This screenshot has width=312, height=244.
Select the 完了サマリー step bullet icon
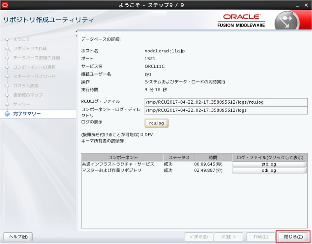[x=7, y=114]
